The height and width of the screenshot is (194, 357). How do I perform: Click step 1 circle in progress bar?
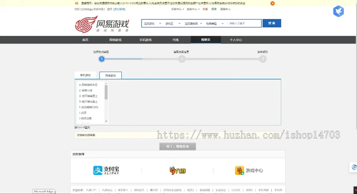pyautogui.click(x=102, y=59)
